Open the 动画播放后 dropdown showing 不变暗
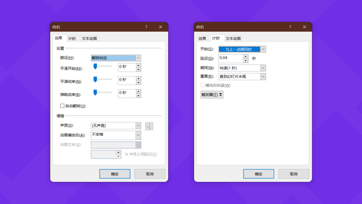362x204 pixels. [x=138, y=135]
